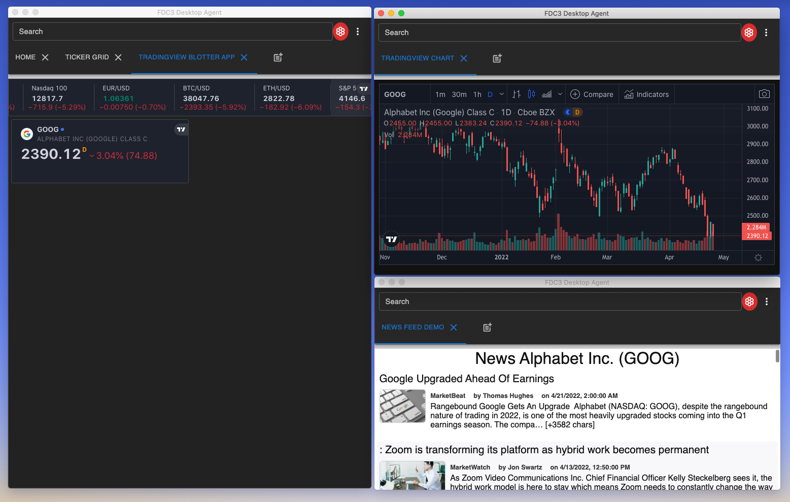Set chart interval to 1h
Viewport: 790px width, 502px height.
tap(477, 94)
